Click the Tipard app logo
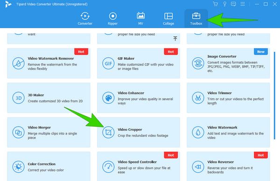Image resolution: width=280 pixels, height=181 pixels. click(x=8, y=4)
